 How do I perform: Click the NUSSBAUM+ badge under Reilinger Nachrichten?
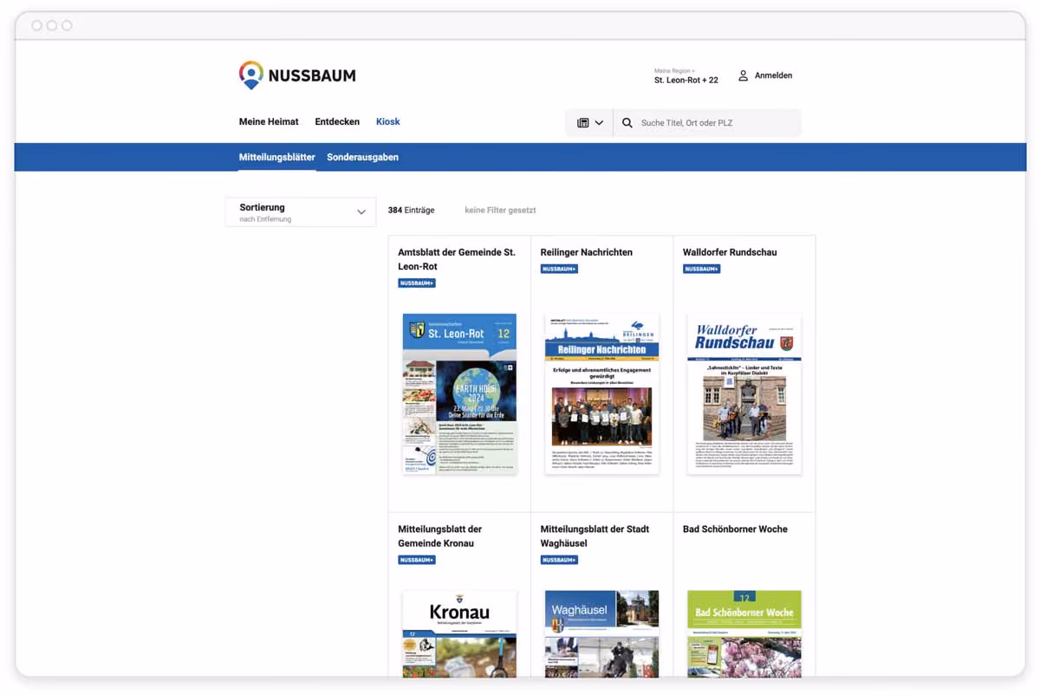(x=559, y=270)
